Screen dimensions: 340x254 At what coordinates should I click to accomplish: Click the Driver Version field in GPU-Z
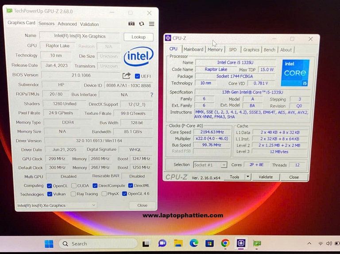(99, 140)
